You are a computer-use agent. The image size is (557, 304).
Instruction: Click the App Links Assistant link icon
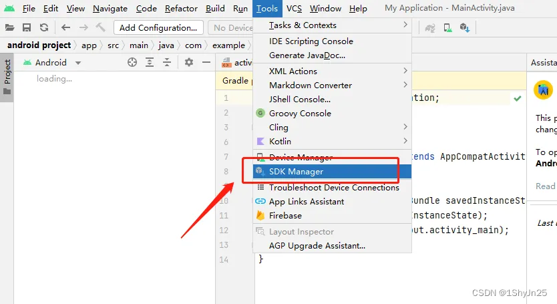pos(260,202)
